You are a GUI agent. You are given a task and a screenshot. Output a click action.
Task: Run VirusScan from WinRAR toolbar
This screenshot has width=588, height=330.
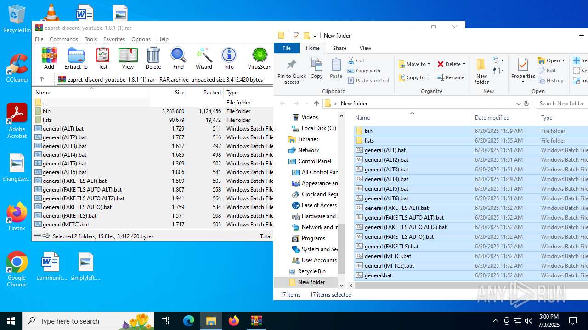(x=260, y=58)
